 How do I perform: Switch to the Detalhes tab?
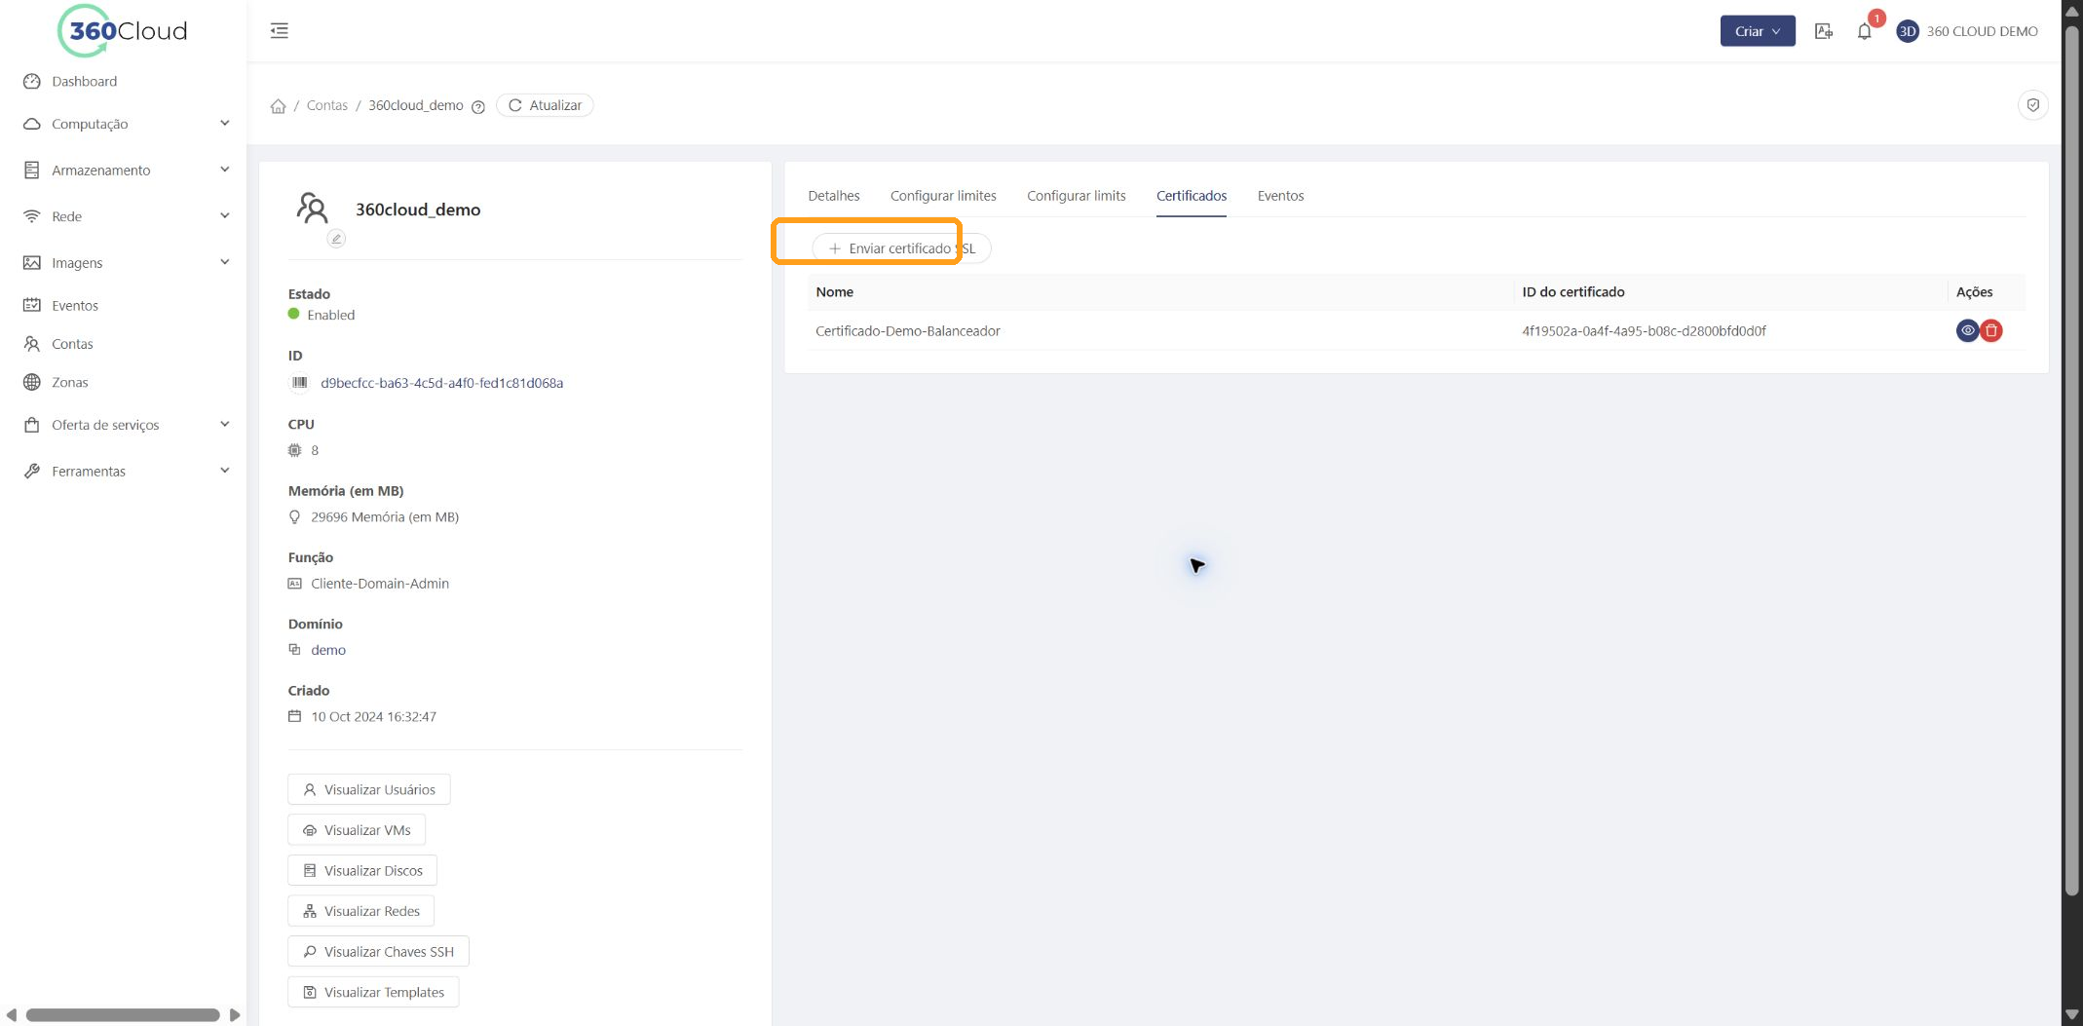tap(834, 196)
